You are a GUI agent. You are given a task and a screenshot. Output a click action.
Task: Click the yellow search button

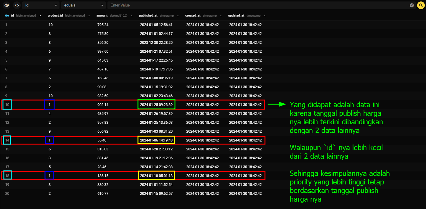[x=421, y=5]
